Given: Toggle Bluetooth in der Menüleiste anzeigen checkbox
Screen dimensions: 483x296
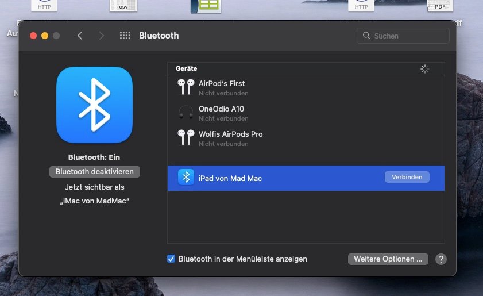Looking at the screenshot, I should (x=171, y=259).
